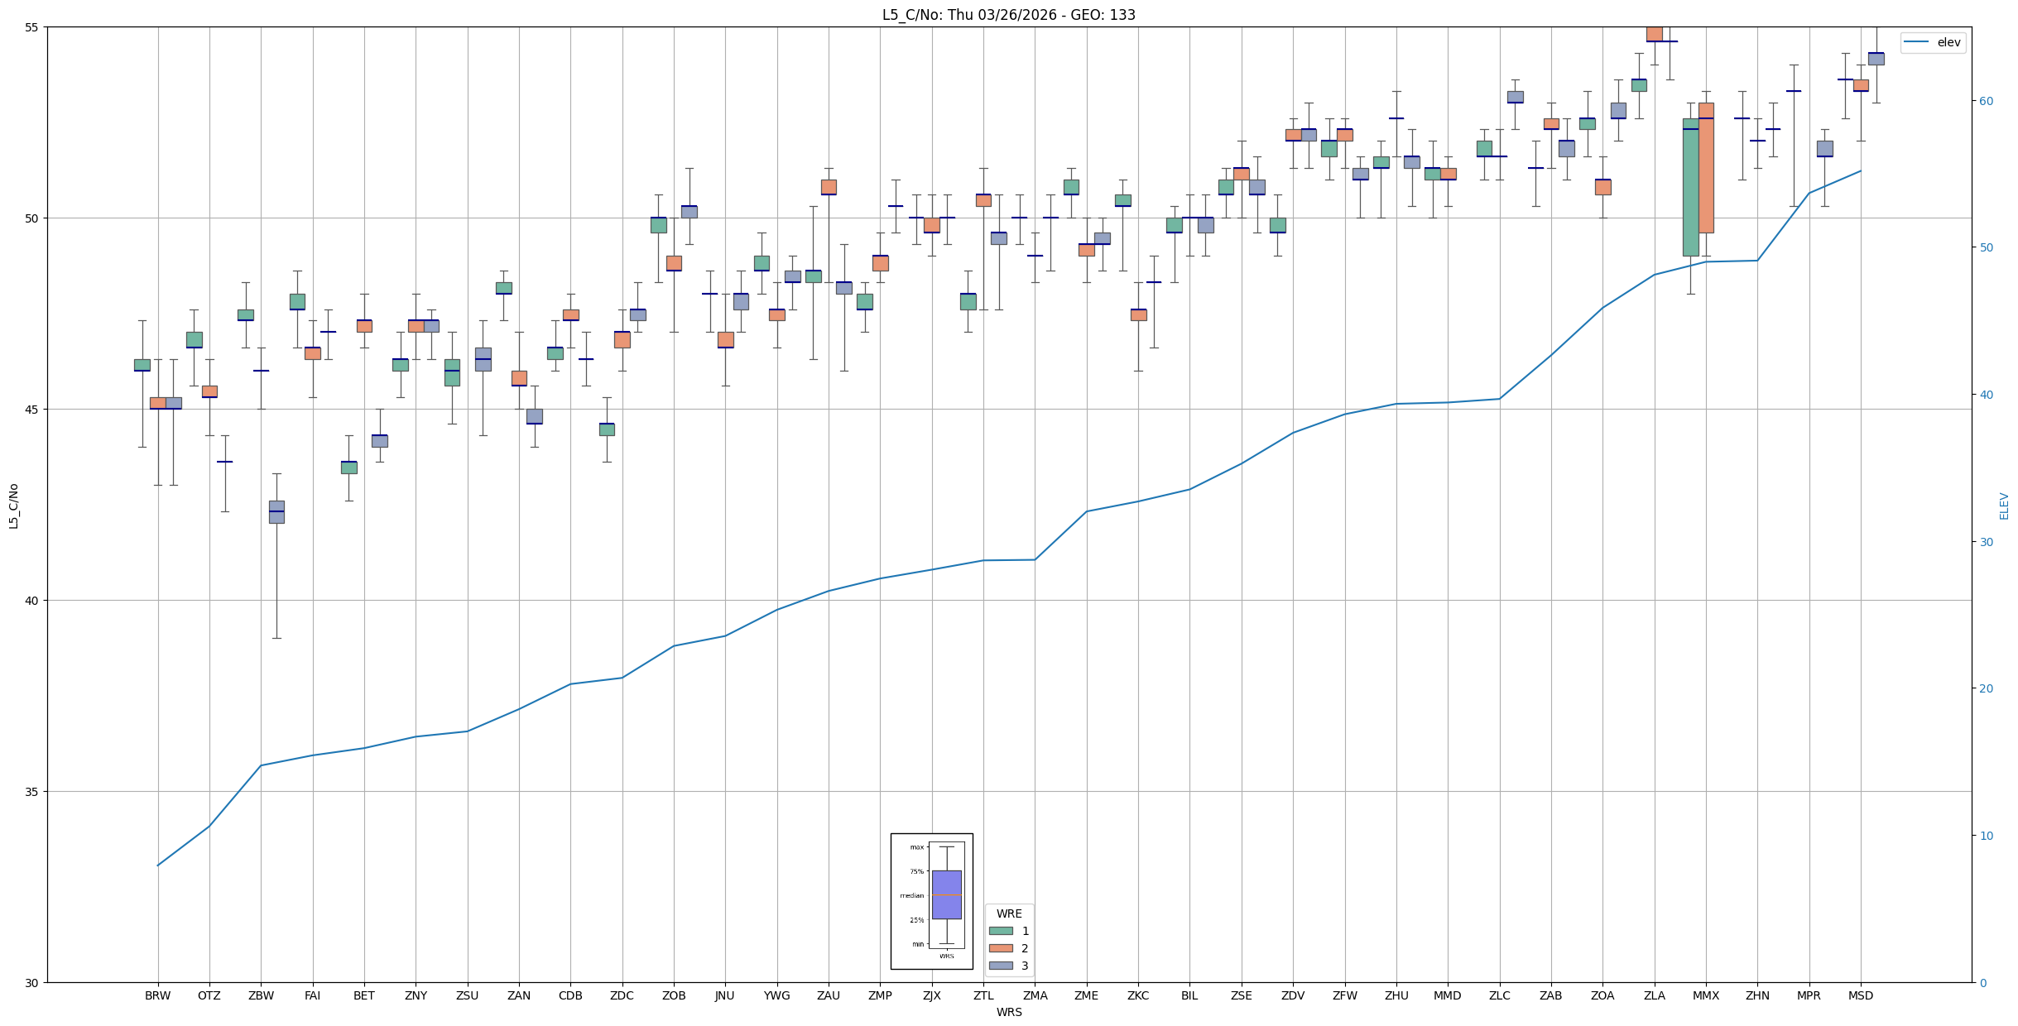Click the ZMA station tick label
Screen dimensions: 2018x1026
(x=1035, y=995)
